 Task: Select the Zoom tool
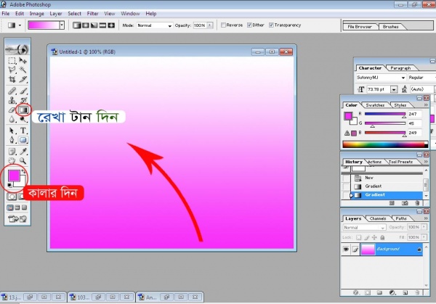23,161
